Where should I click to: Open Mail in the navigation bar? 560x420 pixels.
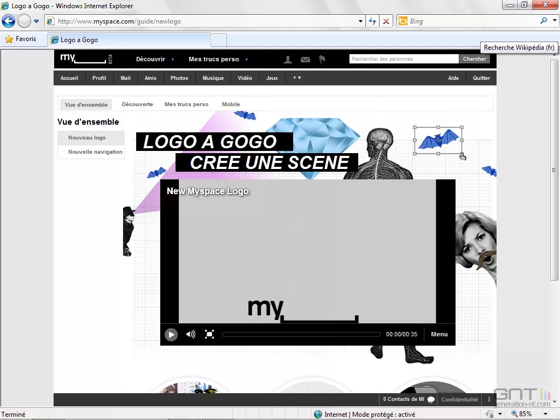125,78
